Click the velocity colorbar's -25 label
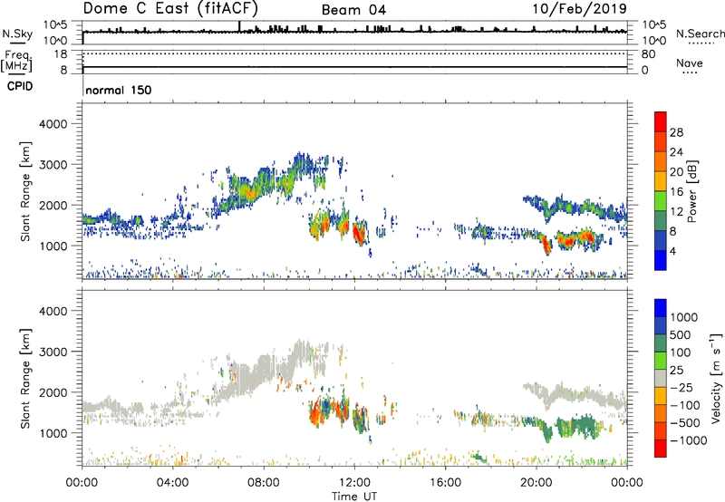 click(681, 388)
